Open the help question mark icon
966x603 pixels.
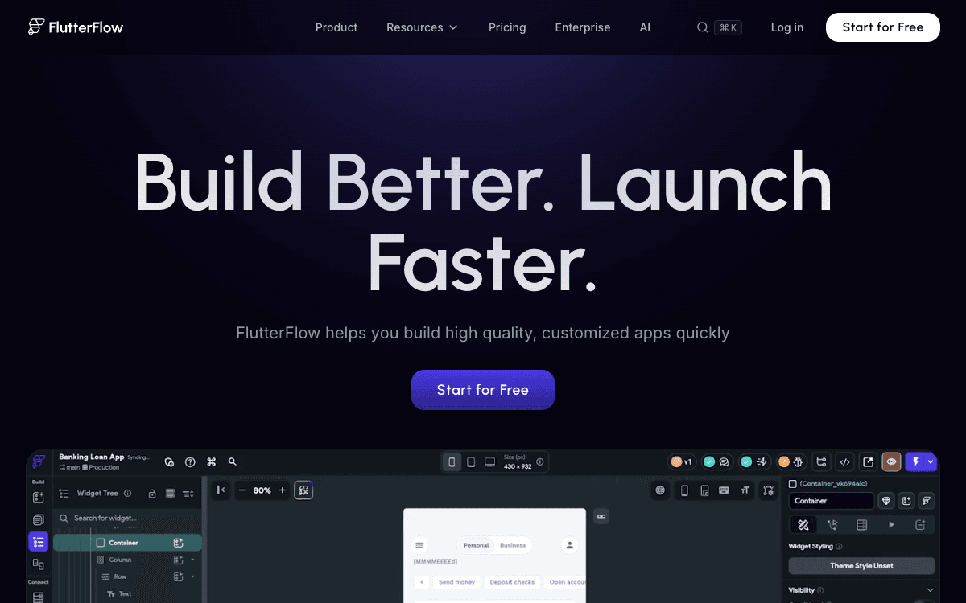click(190, 462)
